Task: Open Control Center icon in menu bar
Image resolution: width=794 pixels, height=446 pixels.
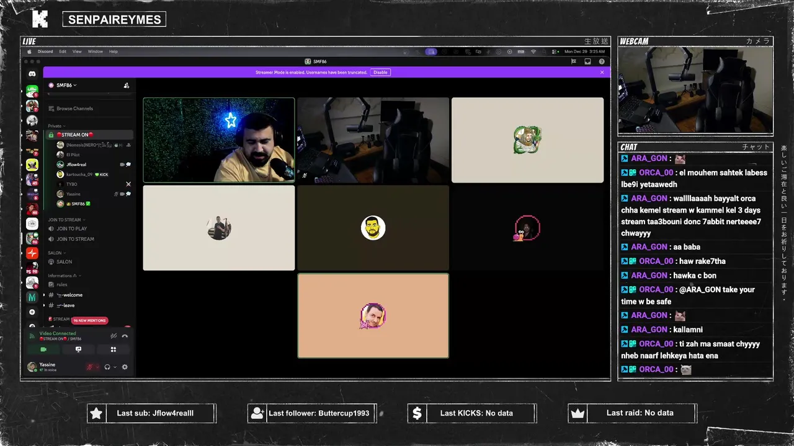Action: tap(556, 51)
